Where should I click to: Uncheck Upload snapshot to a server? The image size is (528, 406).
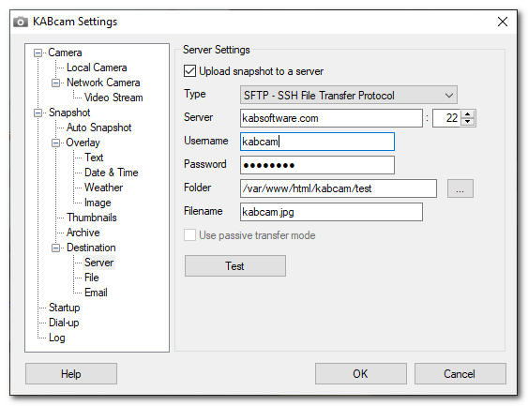click(190, 71)
